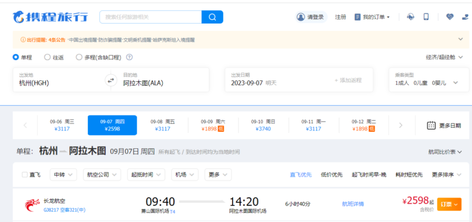This screenshot has height=222, width=472.
Task: Click the 注册 register link
Action: click(340, 17)
